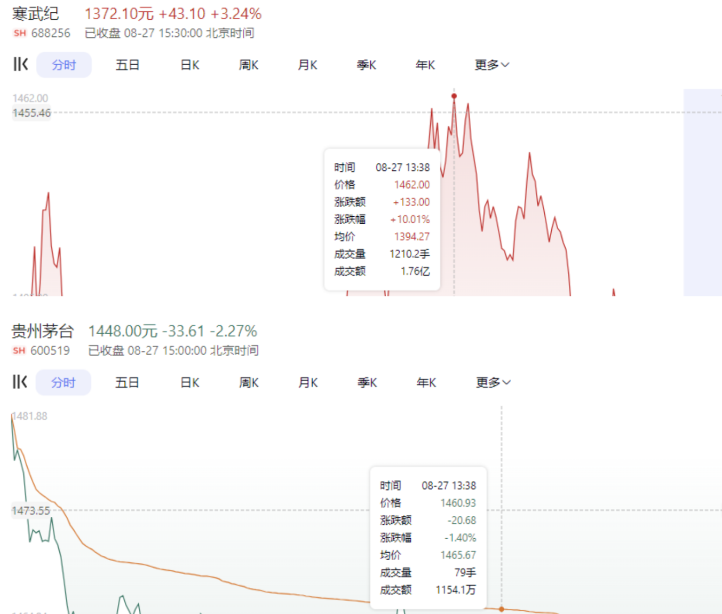This screenshot has height=614, width=722.
Task: Click 贵州茅台 tooltip 均价 value 1465.67
Action: click(458, 555)
